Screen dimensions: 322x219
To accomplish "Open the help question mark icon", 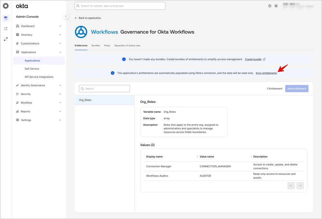I will pos(270,6).
